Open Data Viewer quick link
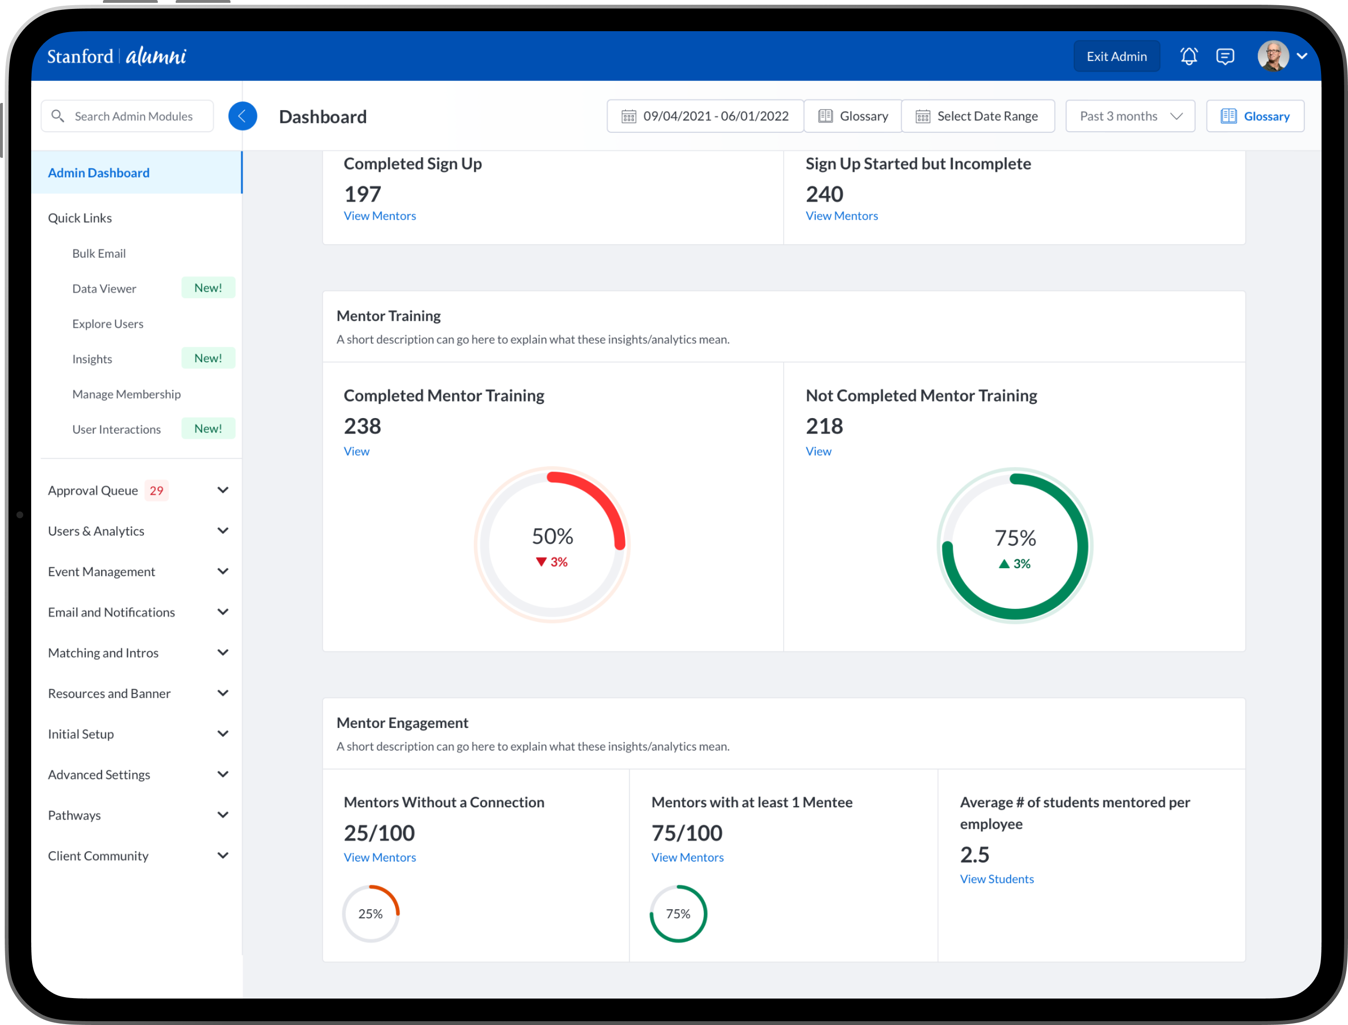Screen dimensions: 1348x1025 pos(104,289)
